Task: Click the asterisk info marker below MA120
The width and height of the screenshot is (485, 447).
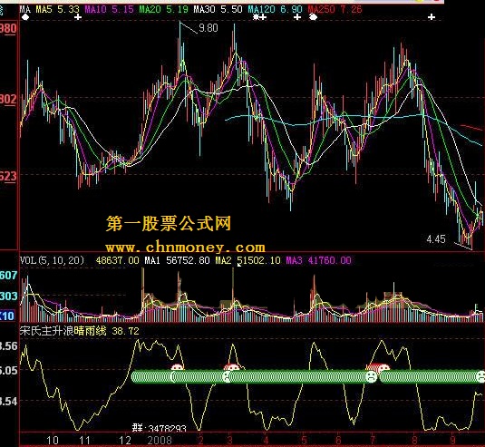Action: 257,17
